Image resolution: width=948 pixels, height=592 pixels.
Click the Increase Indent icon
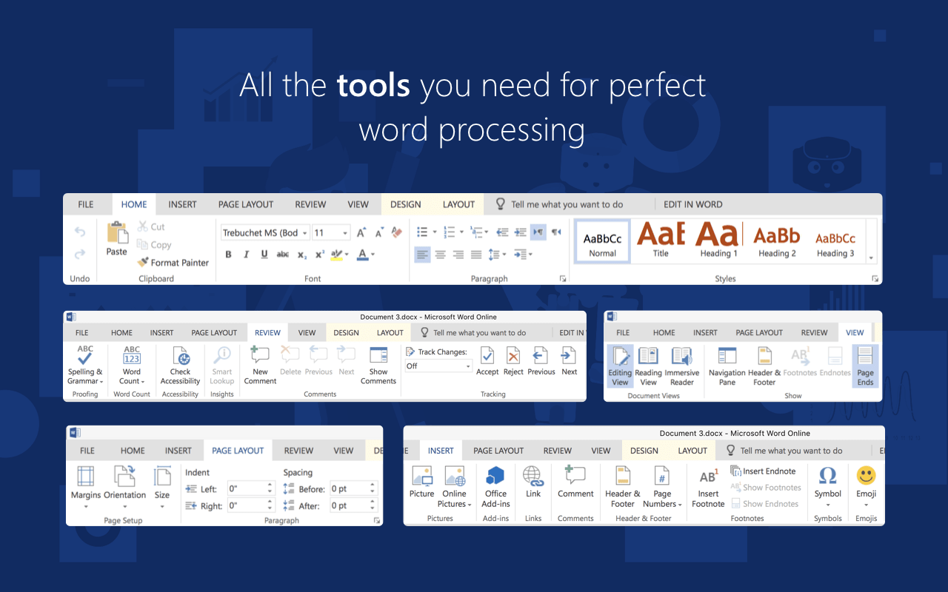point(520,232)
